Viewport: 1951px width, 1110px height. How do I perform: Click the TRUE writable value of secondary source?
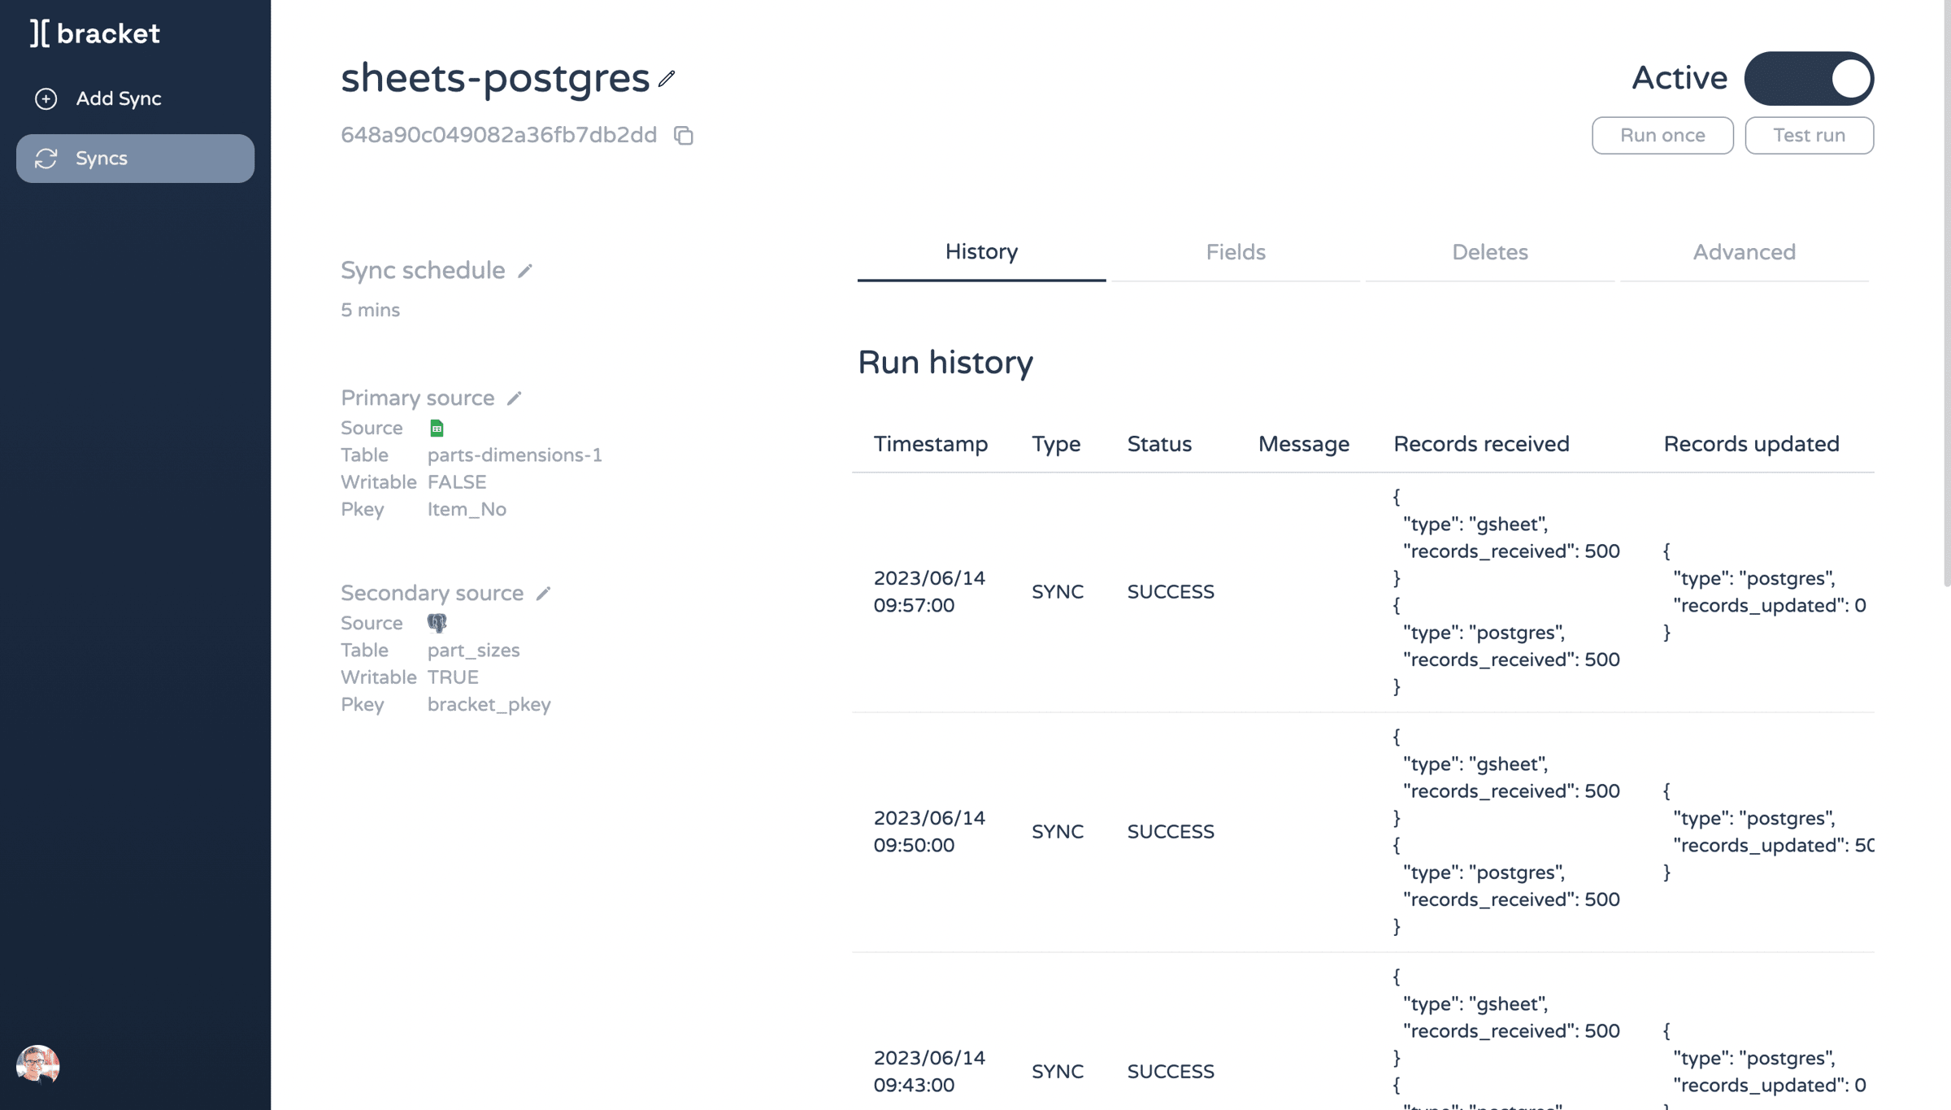pos(453,678)
